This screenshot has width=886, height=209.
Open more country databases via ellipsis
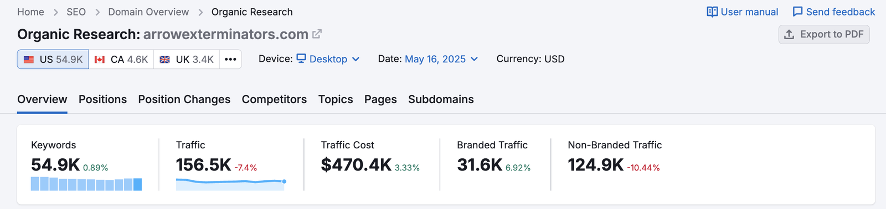[230, 59]
